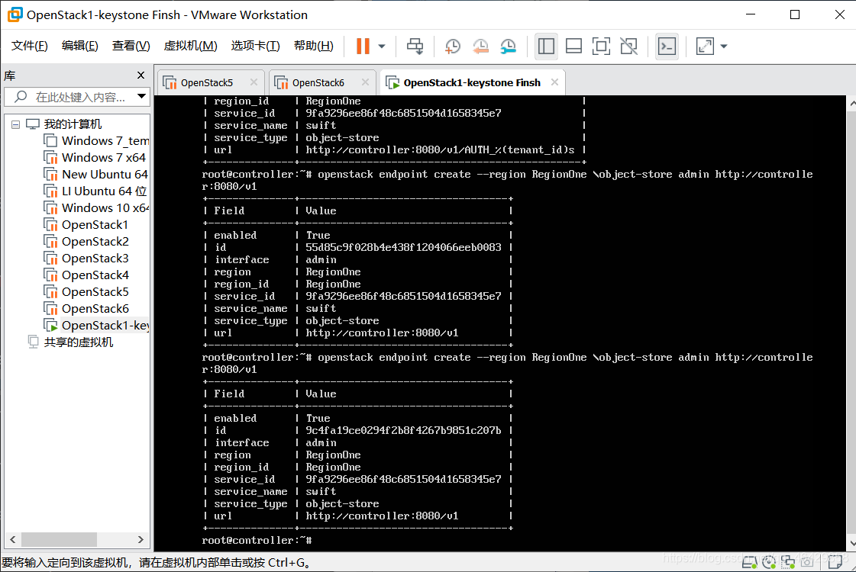Open the 文件(F) menu
The image size is (856, 572).
tap(30, 46)
